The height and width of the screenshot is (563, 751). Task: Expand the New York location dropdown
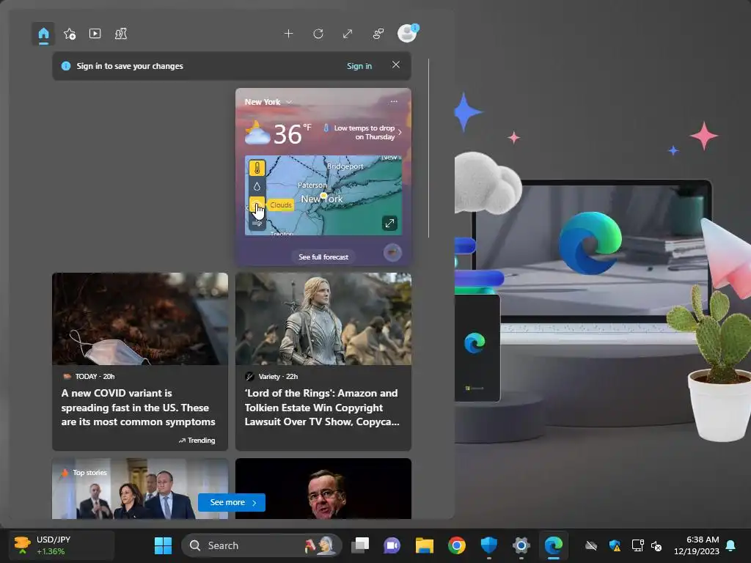pos(289,102)
